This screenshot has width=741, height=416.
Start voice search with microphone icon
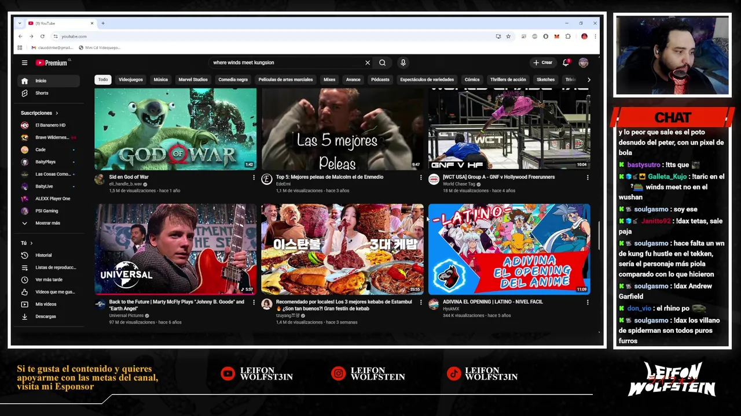[x=403, y=62]
